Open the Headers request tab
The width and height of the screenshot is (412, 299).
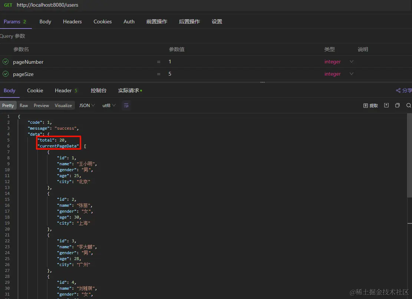72,21
